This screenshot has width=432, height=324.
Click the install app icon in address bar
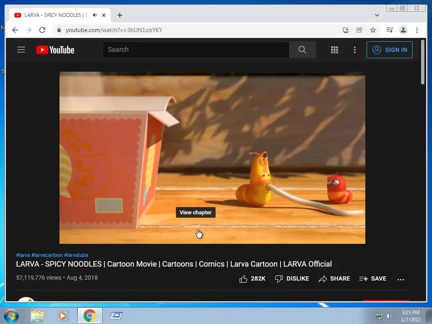(346, 30)
